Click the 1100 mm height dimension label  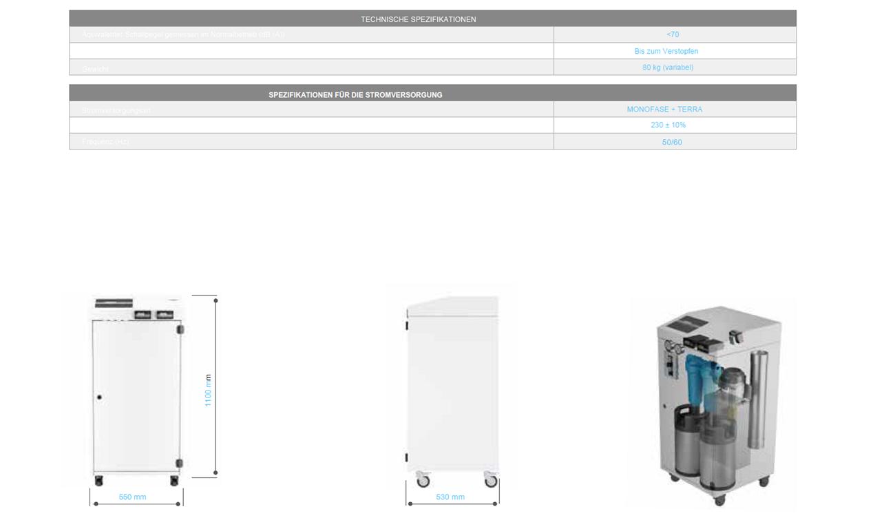click(x=208, y=390)
